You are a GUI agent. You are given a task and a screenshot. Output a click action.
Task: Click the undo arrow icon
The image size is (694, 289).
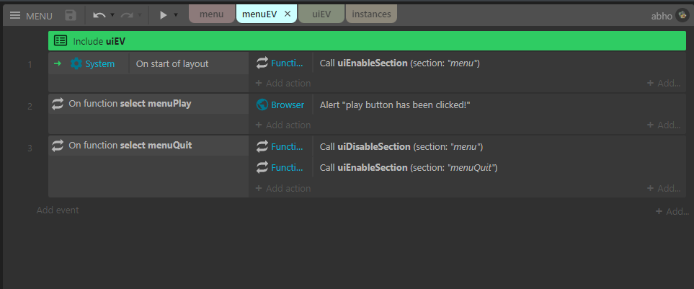[99, 15]
